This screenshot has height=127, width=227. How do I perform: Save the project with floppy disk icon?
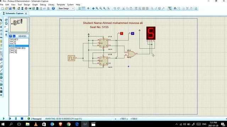pyautogui.click(x=10, y=8)
